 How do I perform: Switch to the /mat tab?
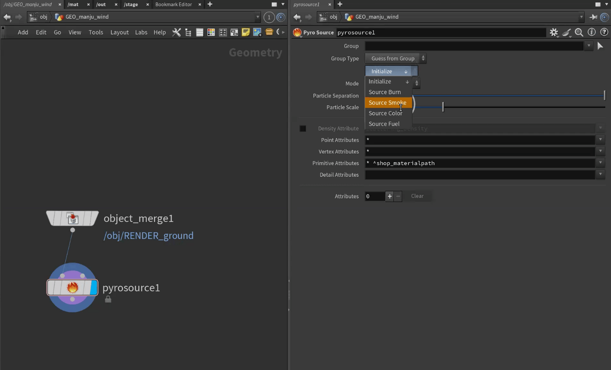(x=73, y=5)
